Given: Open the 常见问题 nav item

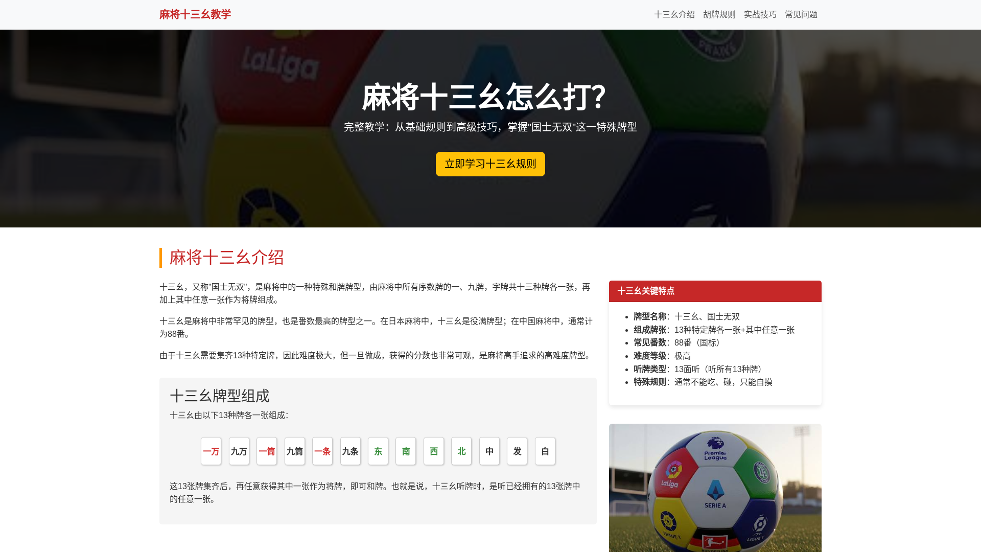Looking at the screenshot, I should coord(801,14).
